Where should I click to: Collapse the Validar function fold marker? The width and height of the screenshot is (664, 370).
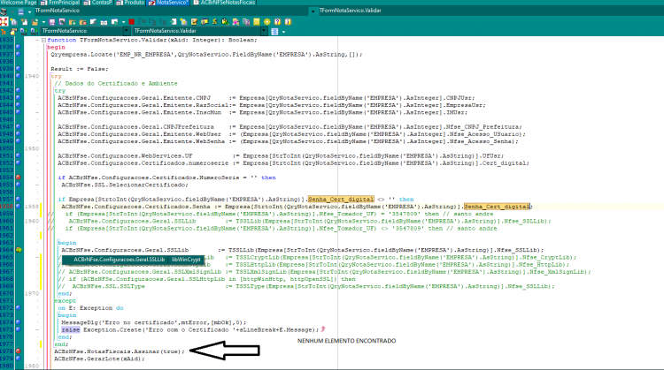43,40
